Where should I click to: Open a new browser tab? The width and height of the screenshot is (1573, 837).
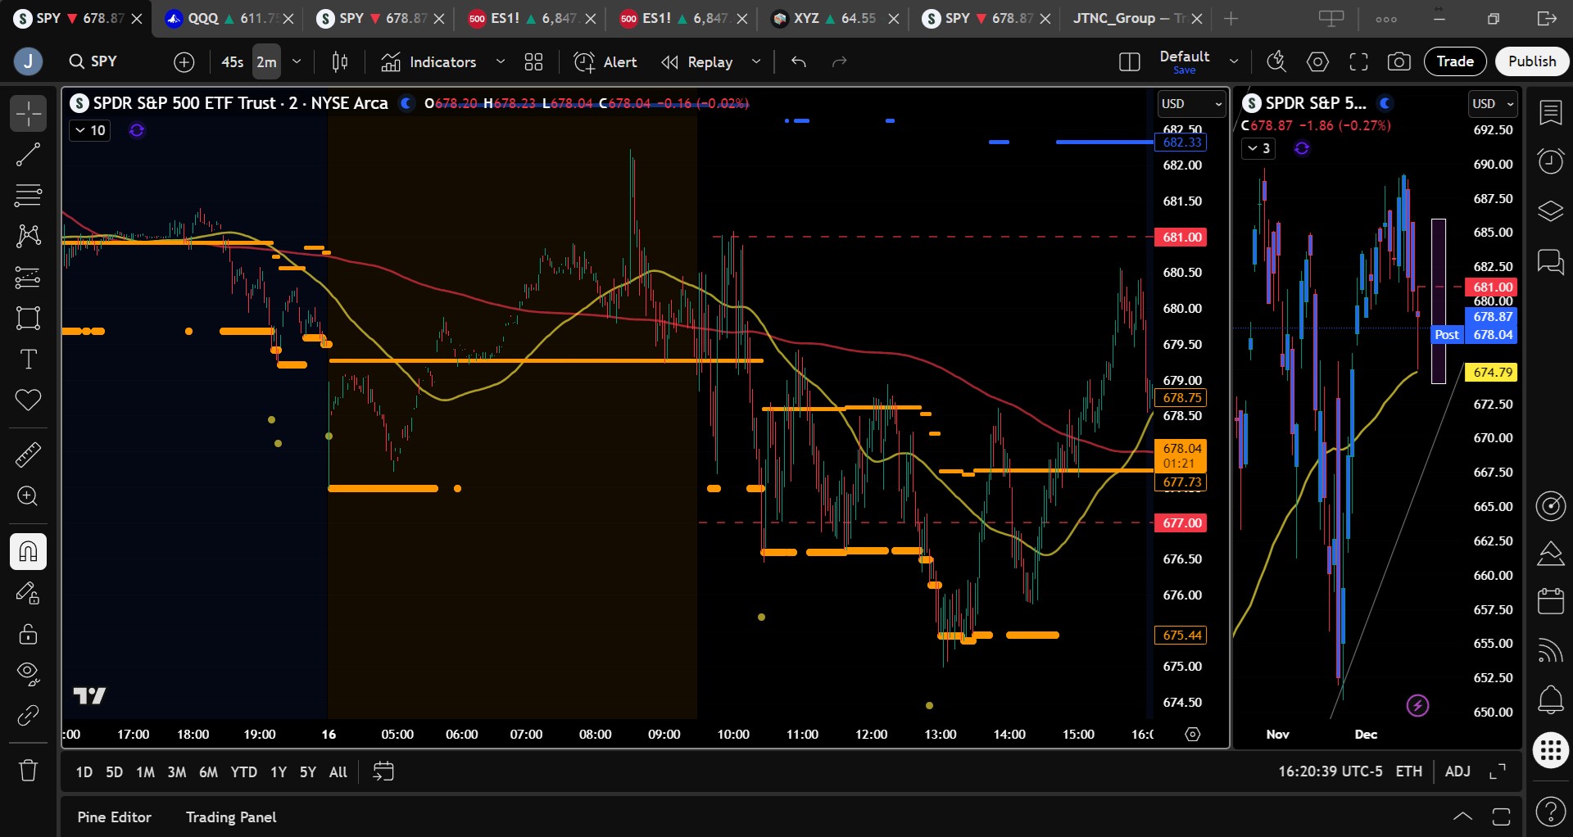(1231, 18)
